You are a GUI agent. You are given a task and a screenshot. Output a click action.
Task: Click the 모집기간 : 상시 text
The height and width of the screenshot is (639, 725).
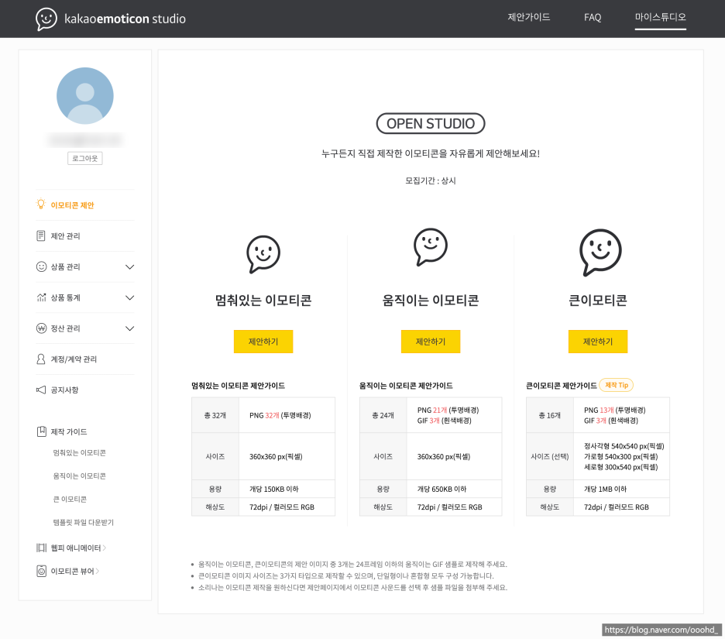click(x=431, y=180)
